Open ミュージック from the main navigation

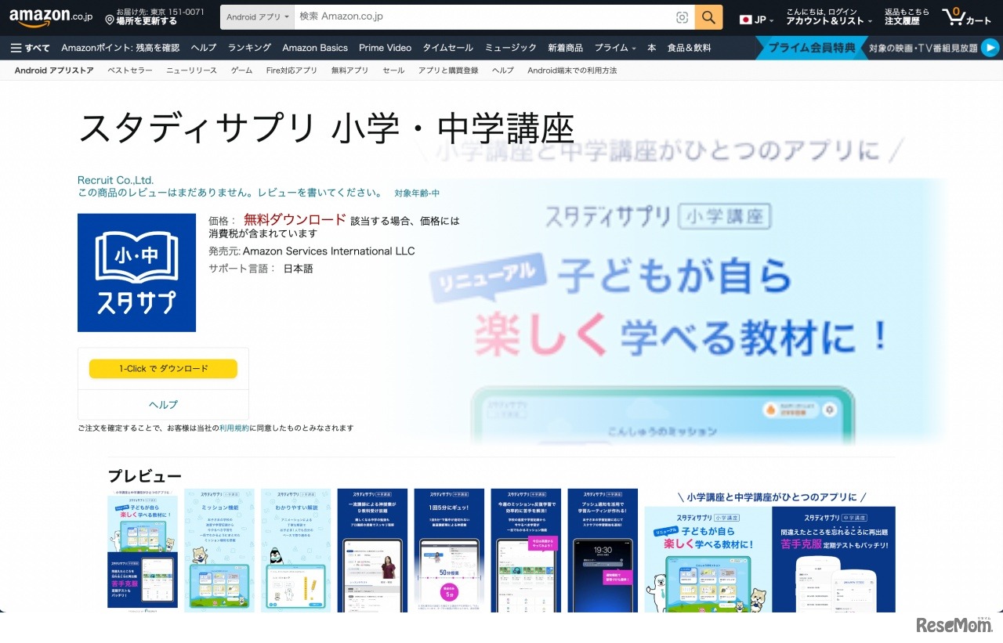click(x=511, y=48)
